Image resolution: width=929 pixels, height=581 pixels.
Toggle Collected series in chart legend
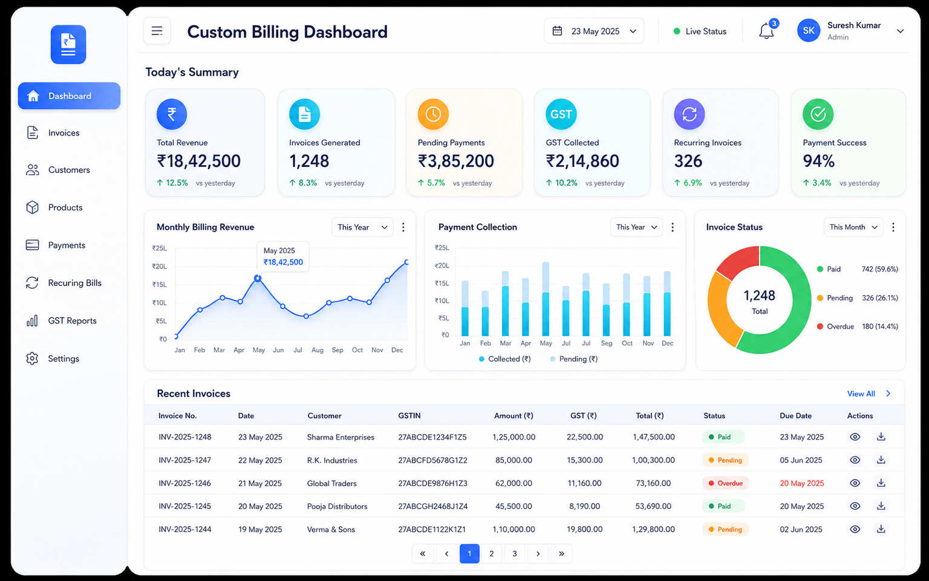504,359
